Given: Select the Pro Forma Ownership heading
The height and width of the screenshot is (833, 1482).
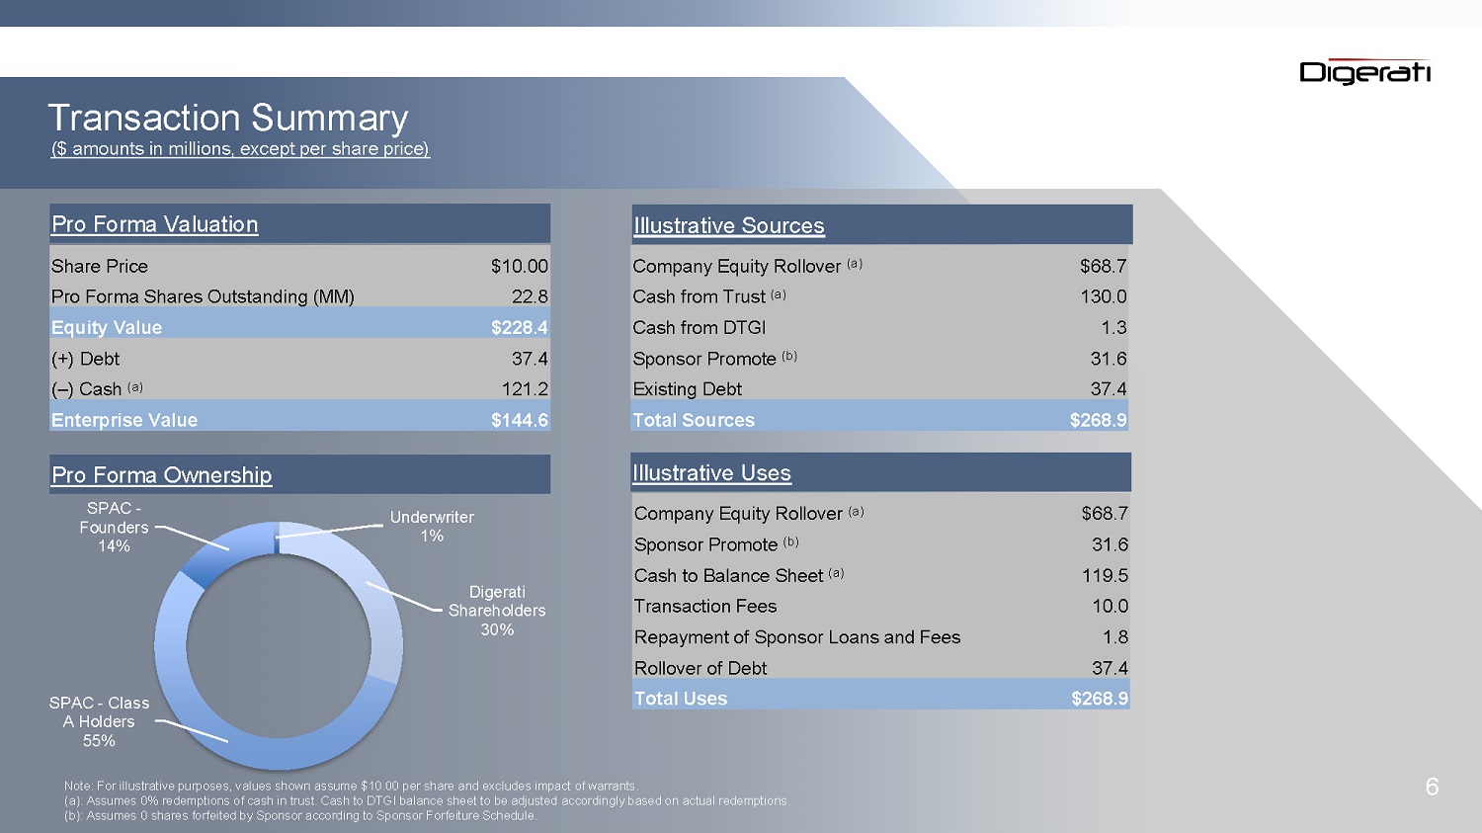Looking at the screenshot, I should pos(161,475).
